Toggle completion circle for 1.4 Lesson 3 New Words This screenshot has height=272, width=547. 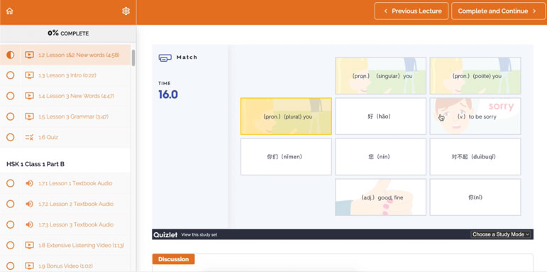[11, 96]
